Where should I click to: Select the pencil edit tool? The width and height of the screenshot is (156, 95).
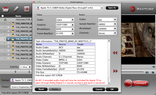point(16,9)
